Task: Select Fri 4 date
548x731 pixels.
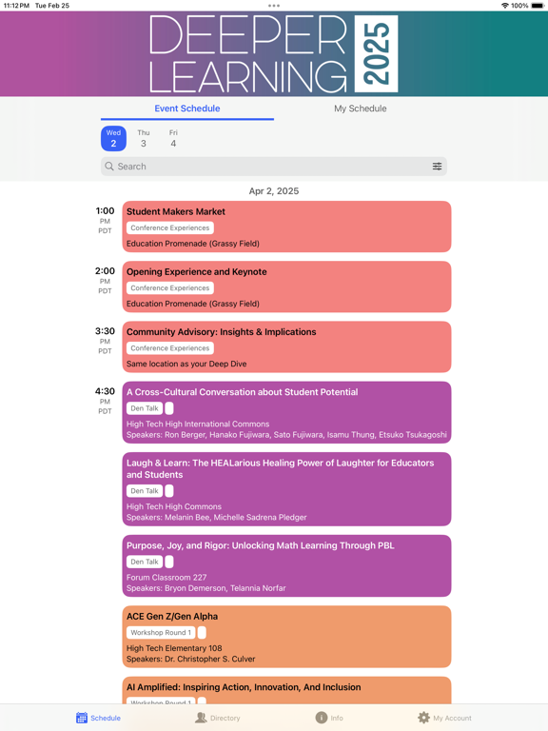Action: 173,138
